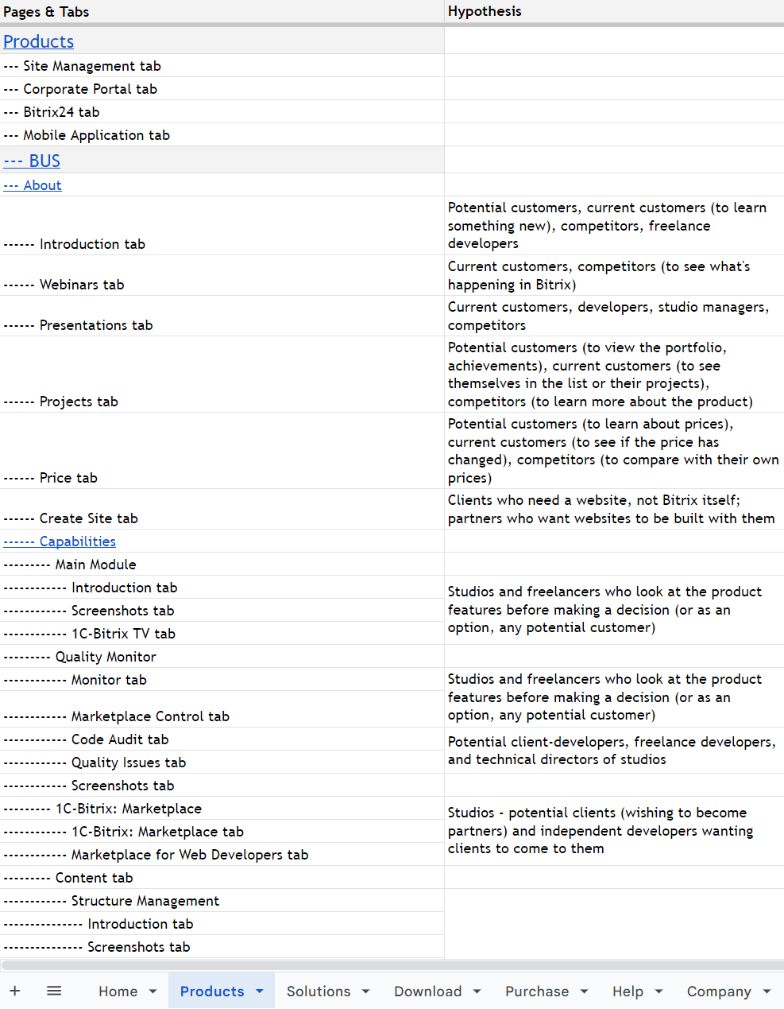Select the Presentations tab cell
This screenshot has height=1009, width=784.
222,316
